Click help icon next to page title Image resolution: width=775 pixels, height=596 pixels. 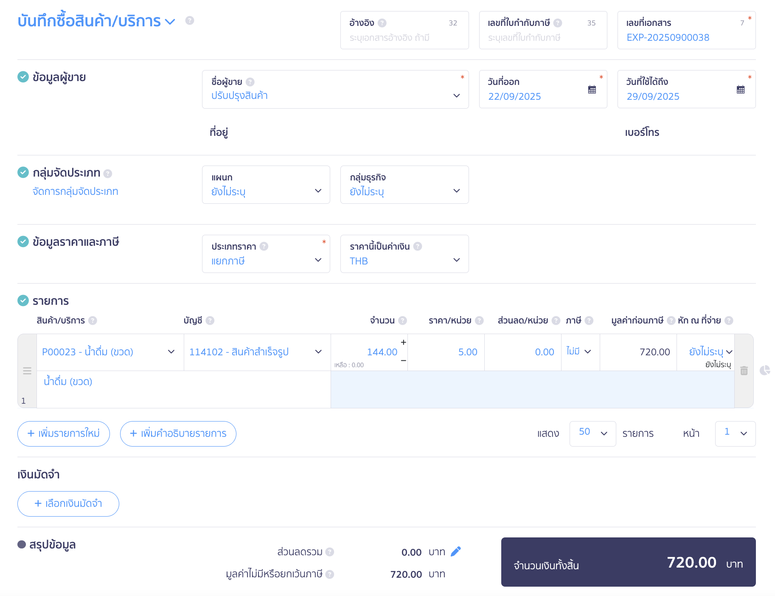click(190, 20)
